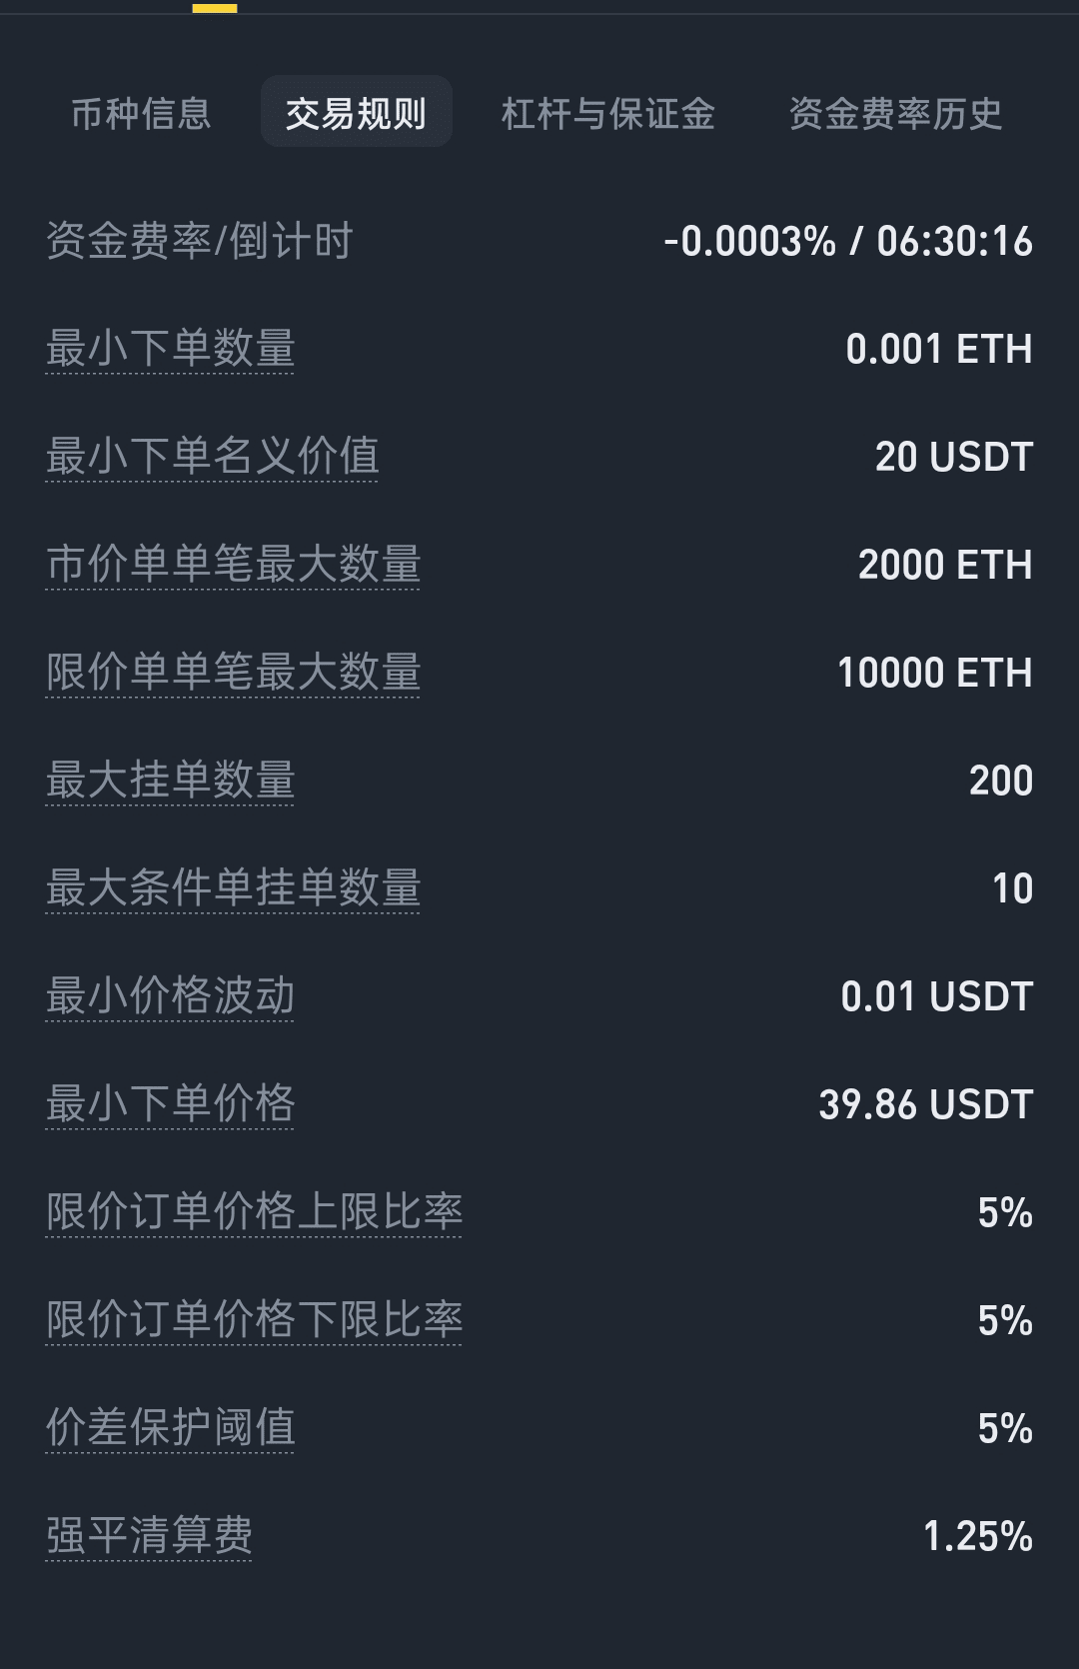Tap the 最小价格波动 label
This screenshot has height=1669, width=1079.
tap(170, 996)
